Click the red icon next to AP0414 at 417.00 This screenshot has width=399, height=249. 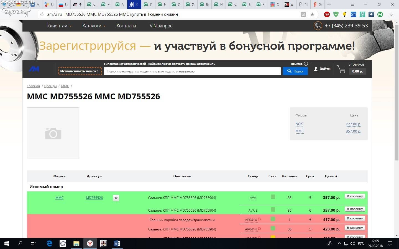pyautogui.click(x=259, y=219)
